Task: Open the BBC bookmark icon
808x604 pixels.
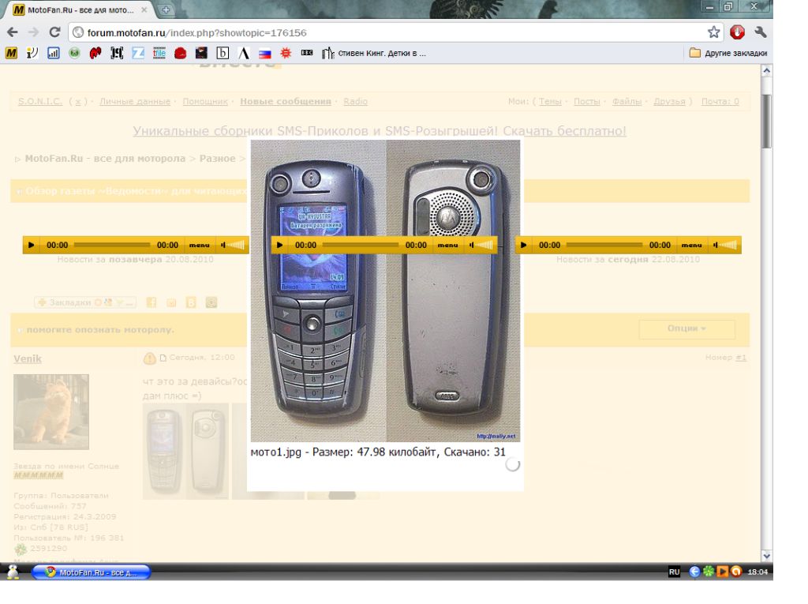Action: pyautogui.click(x=307, y=53)
